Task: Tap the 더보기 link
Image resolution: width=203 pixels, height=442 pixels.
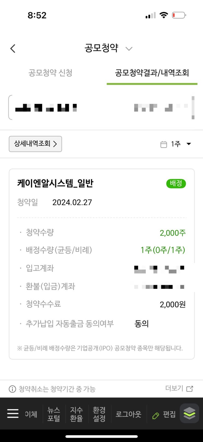Action: [174, 388]
